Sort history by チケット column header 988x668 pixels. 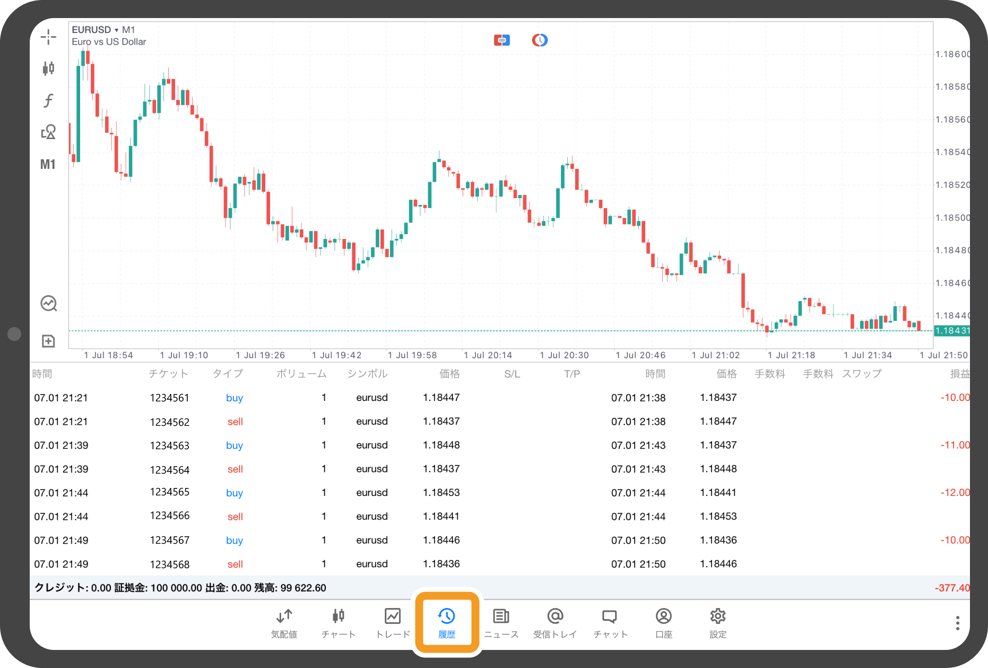168,374
